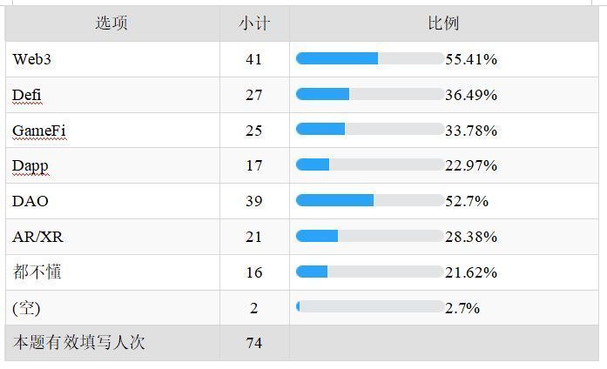Click the 36.49% percentage text
The width and height of the screenshot is (607, 369).
471,95
